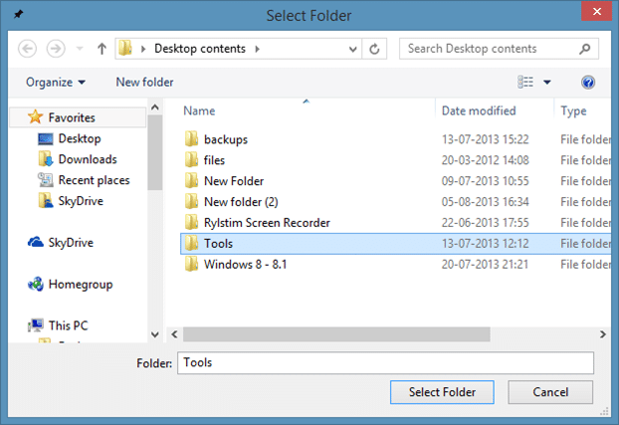The height and width of the screenshot is (425, 619).
Task: Cancel the folder selection dialog
Action: pyautogui.click(x=550, y=392)
